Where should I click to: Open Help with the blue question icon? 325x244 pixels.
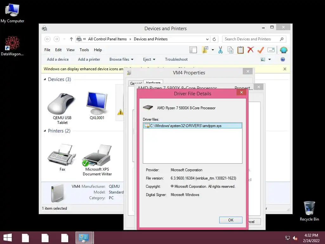pyautogui.click(x=283, y=59)
